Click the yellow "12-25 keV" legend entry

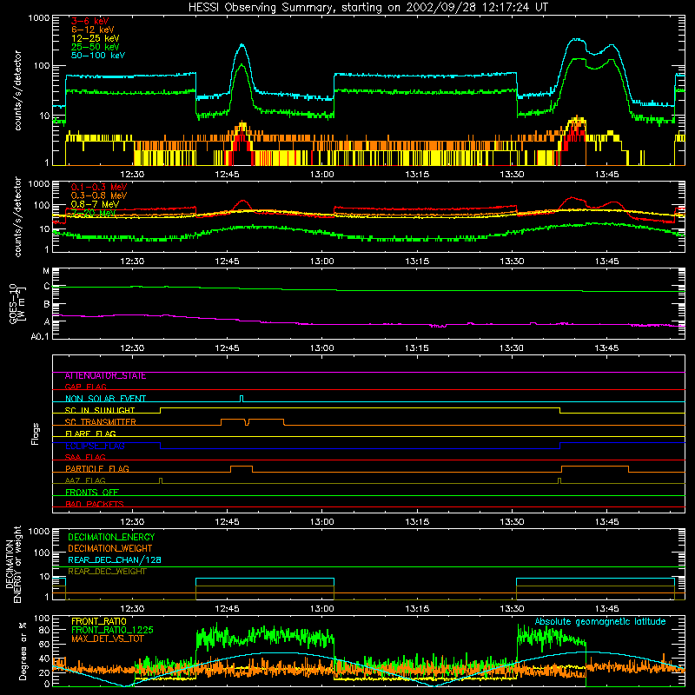tap(96, 38)
